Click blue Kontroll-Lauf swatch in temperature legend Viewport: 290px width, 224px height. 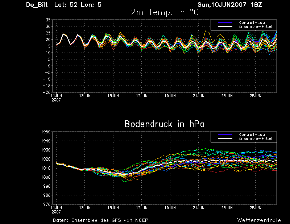point(225,23)
